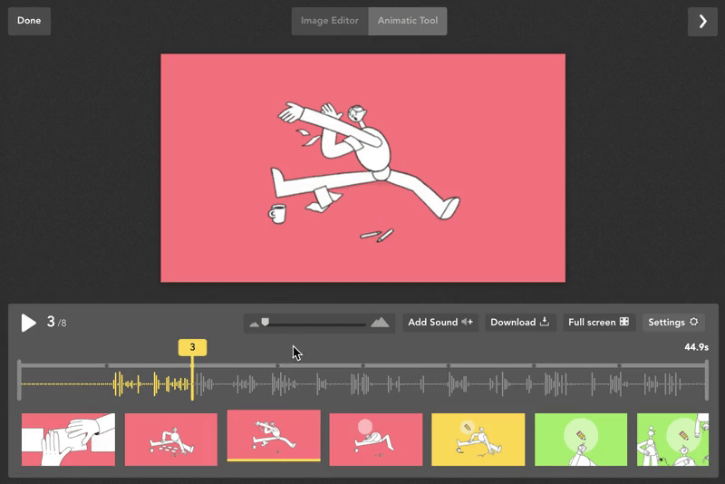This screenshot has height=484, width=725.
Task: Select the yellow background frame thumbnail
Action: (478, 440)
